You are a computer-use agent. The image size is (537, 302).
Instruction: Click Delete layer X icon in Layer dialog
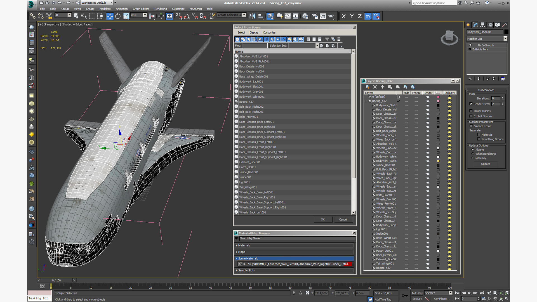[x=375, y=87]
